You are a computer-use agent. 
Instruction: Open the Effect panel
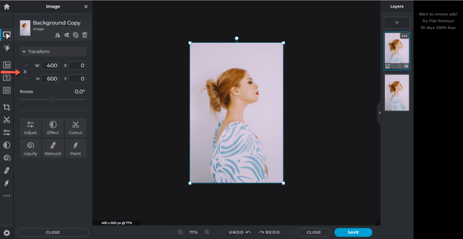[53, 127]
